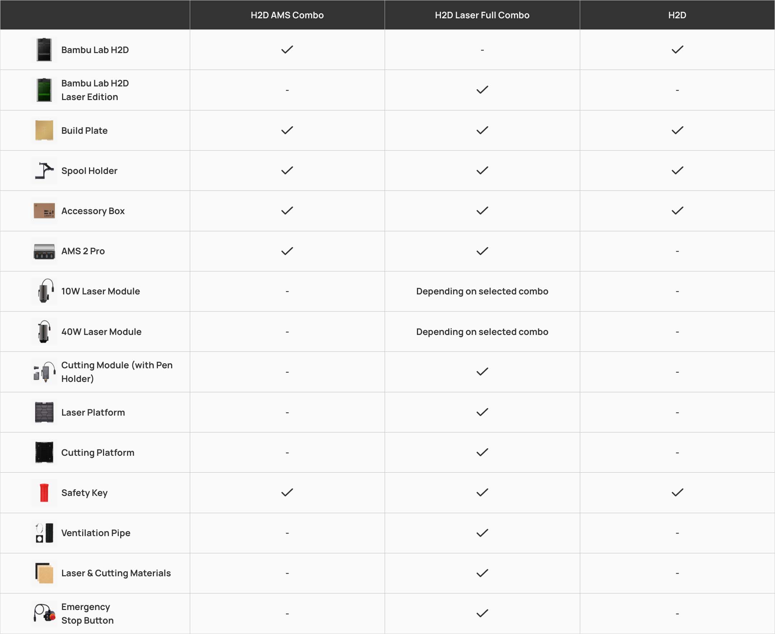Click the AMS 2 Pro icon
This screenshot has width=775, height=634.
coord(44,251)
